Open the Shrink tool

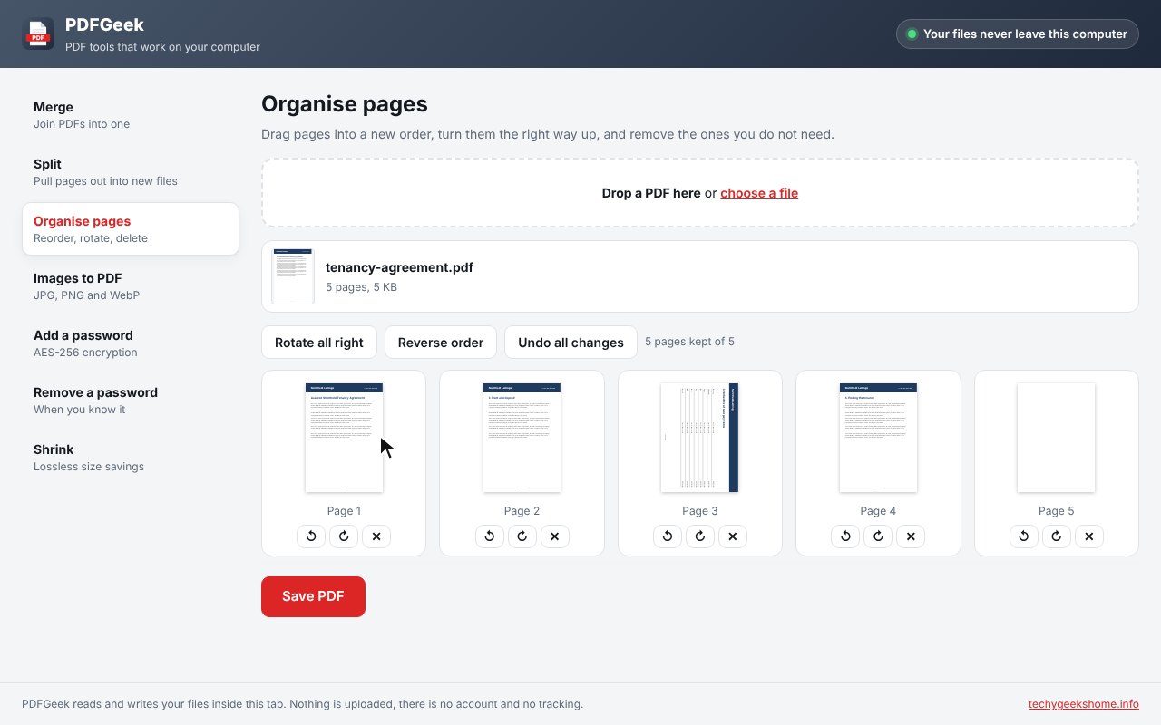click(x=131, y=458)
